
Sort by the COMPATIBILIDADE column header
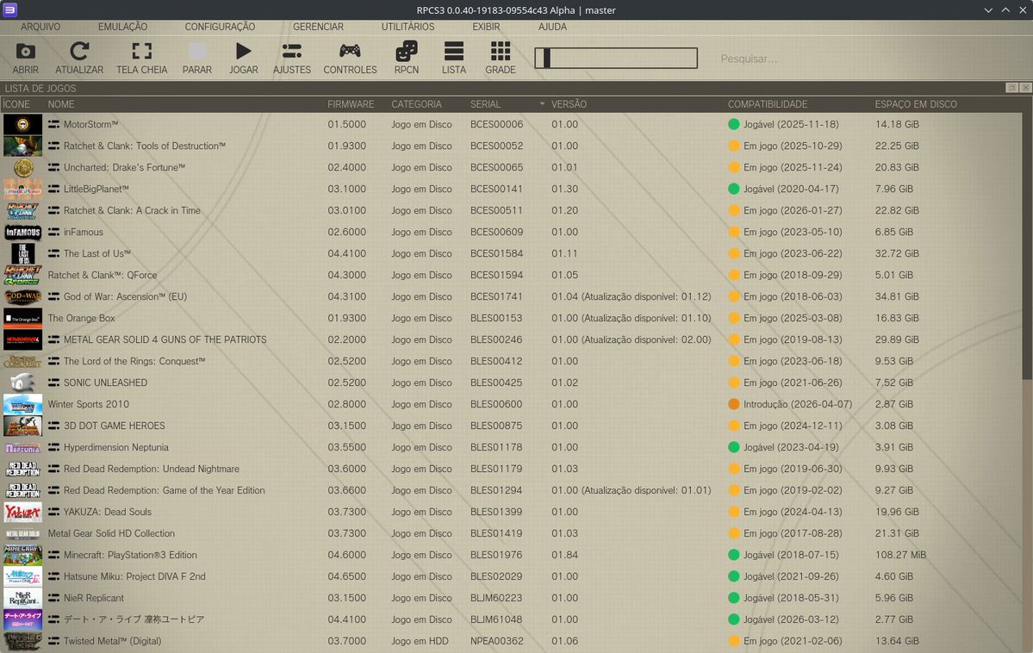[x=767, y=104]
